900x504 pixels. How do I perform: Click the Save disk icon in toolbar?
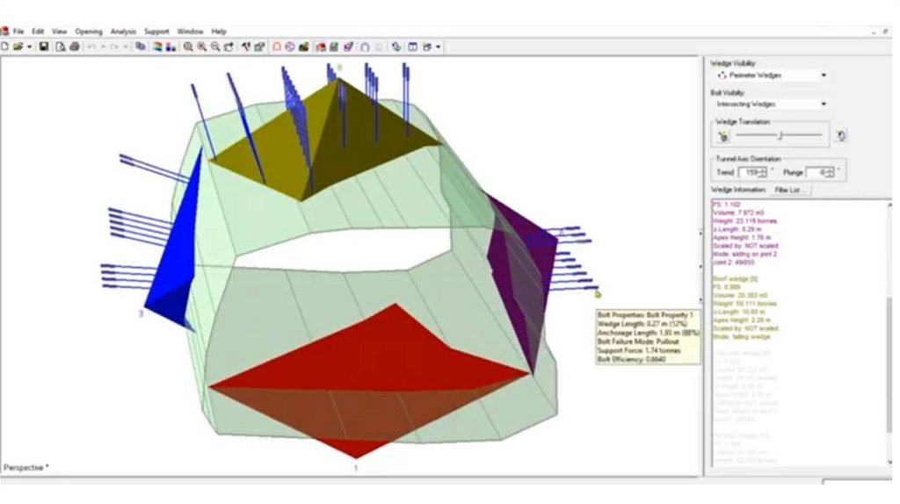(43, 47)
